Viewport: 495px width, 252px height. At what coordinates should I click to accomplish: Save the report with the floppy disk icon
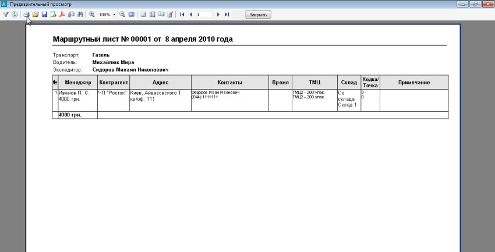[44, 14]
